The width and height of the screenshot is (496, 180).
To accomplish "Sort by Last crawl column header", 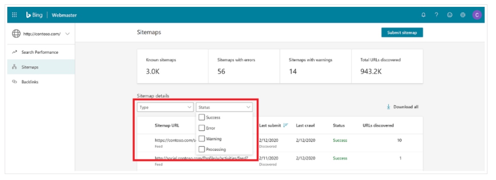I will (x=305, y=125).
